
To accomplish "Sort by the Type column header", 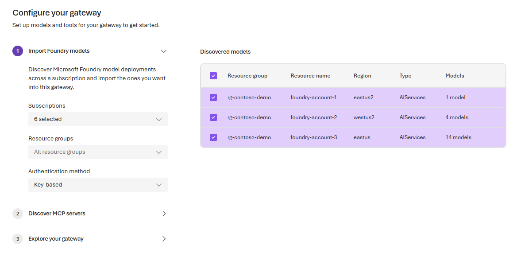I will click(x=405, y=76).
